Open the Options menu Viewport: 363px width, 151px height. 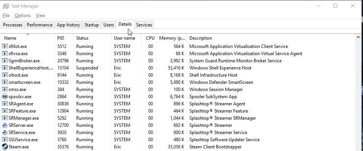[23, 15]
